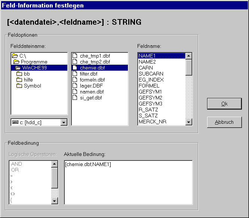
Task: Cancel using the Abbruch button
Action: coord(224,122)
